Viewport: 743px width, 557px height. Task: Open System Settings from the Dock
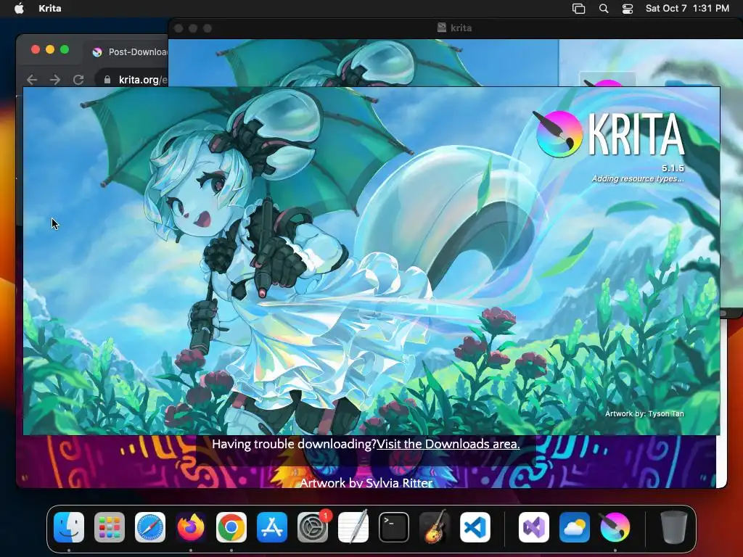point(313,527)
